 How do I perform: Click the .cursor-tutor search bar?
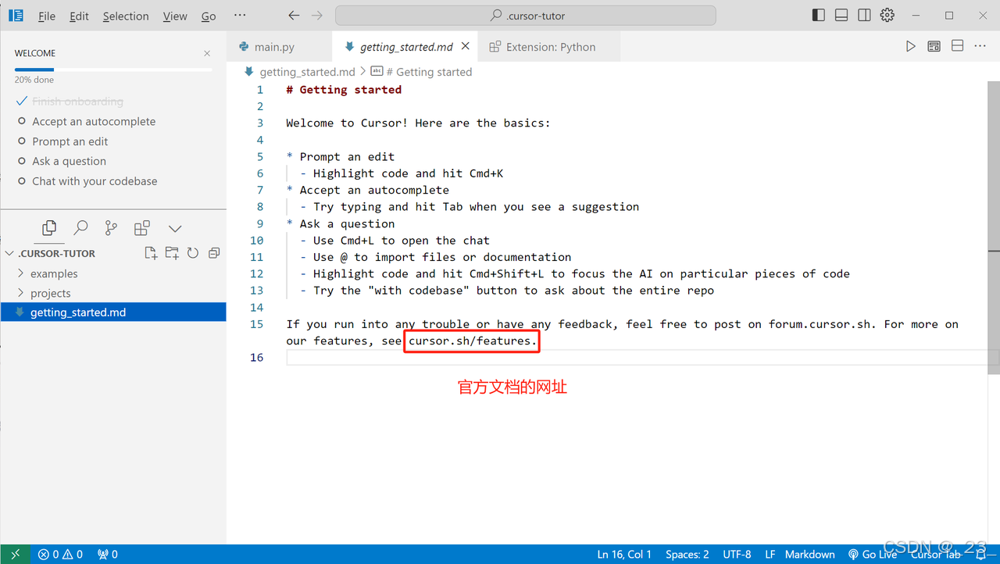tap(525, 16)
